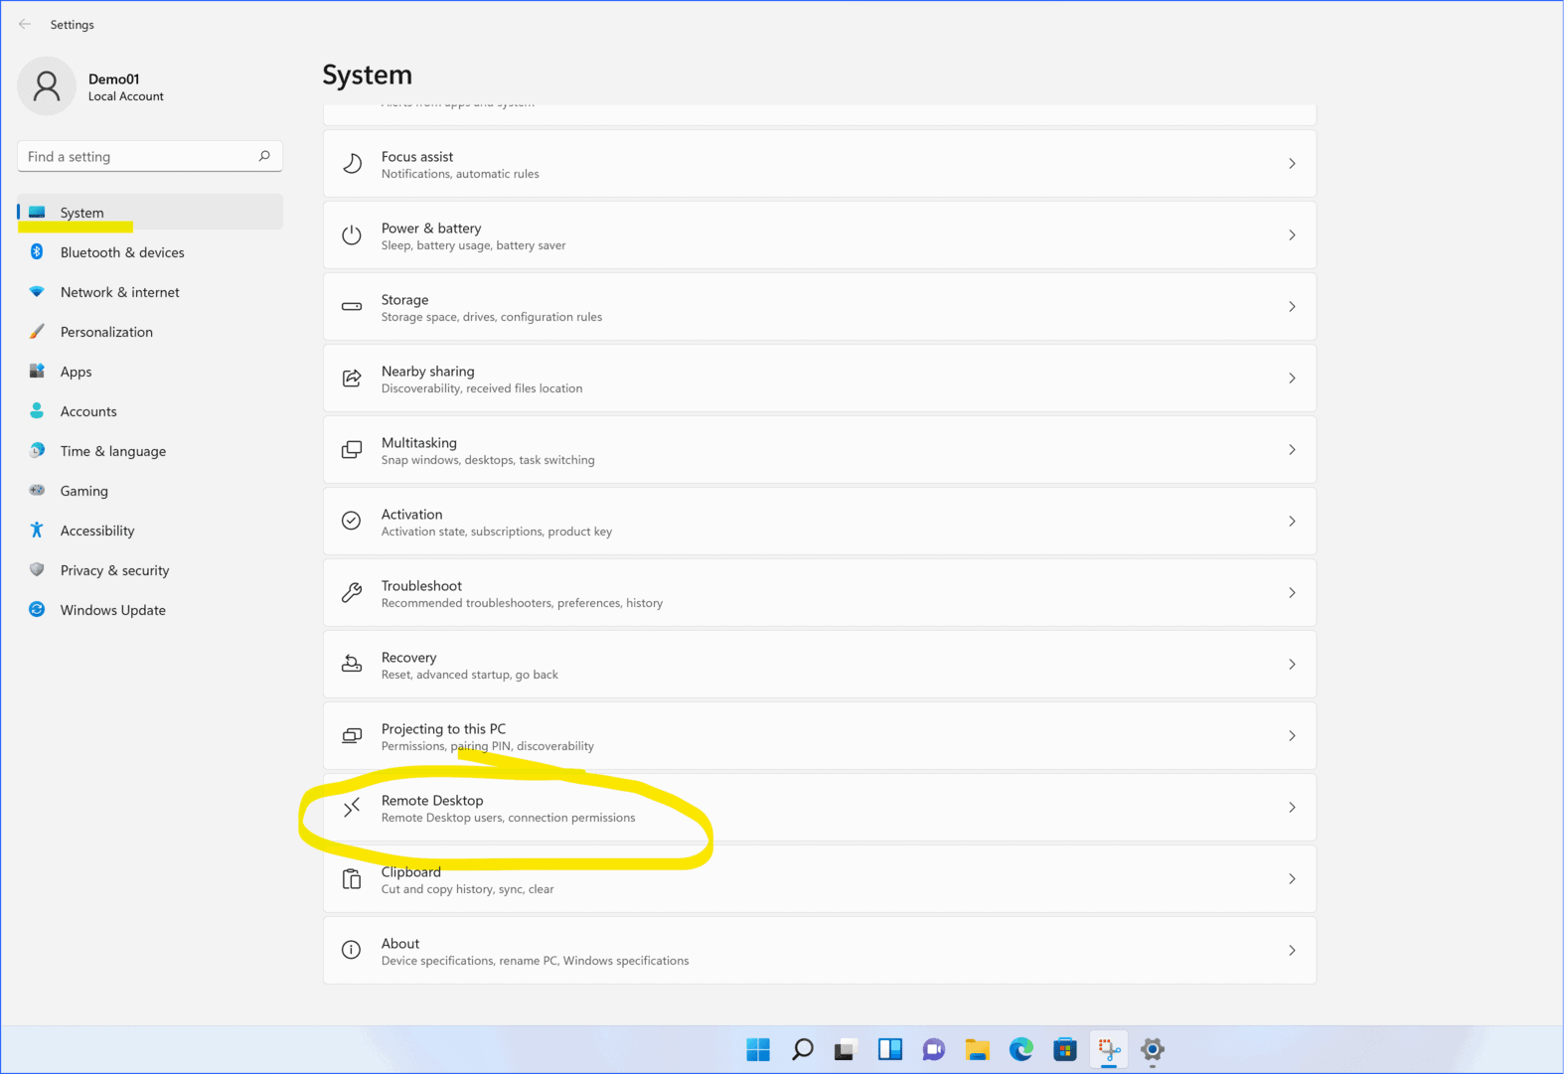Open Time & language category
This screenshot has height=1074, width=1564.
tap(150, 451)
